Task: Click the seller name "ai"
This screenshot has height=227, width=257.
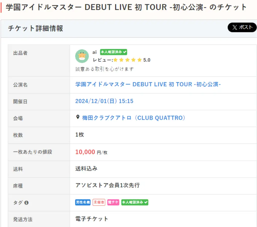Action: [94, 52]
